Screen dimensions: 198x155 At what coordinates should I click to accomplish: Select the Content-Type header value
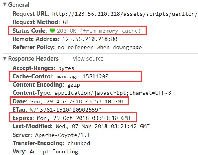click(x=113, y=93)
